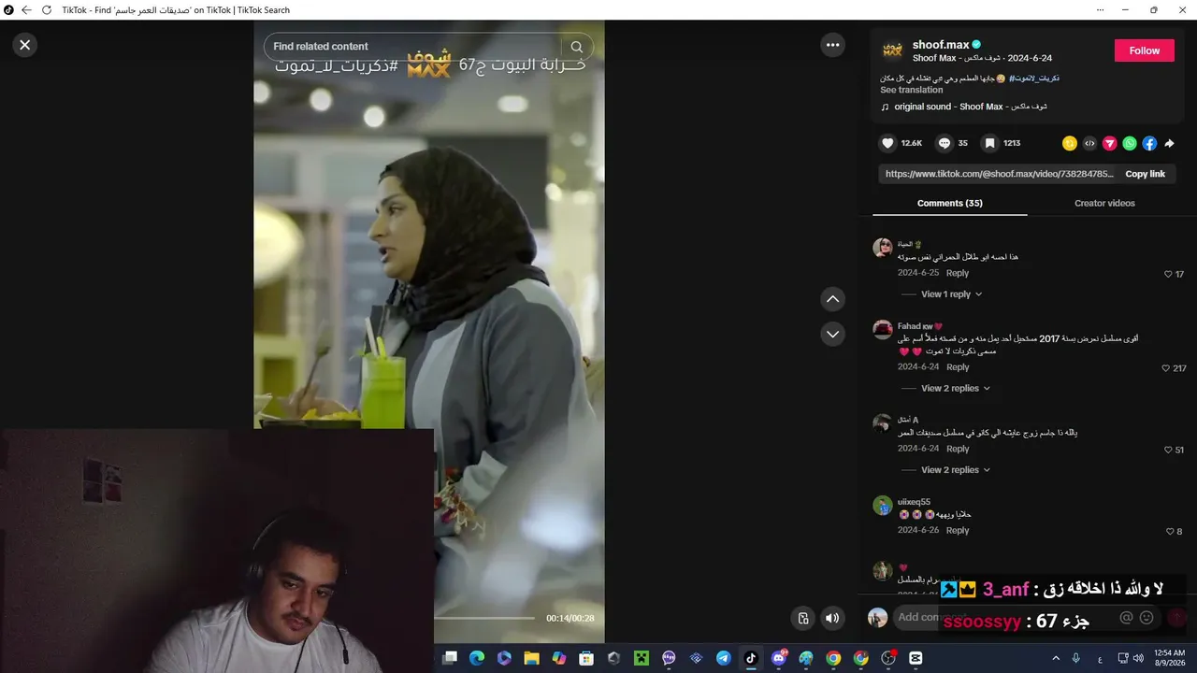Expand View 1 reply
This screenshot has width=1197, height=673.
[951, 294]
